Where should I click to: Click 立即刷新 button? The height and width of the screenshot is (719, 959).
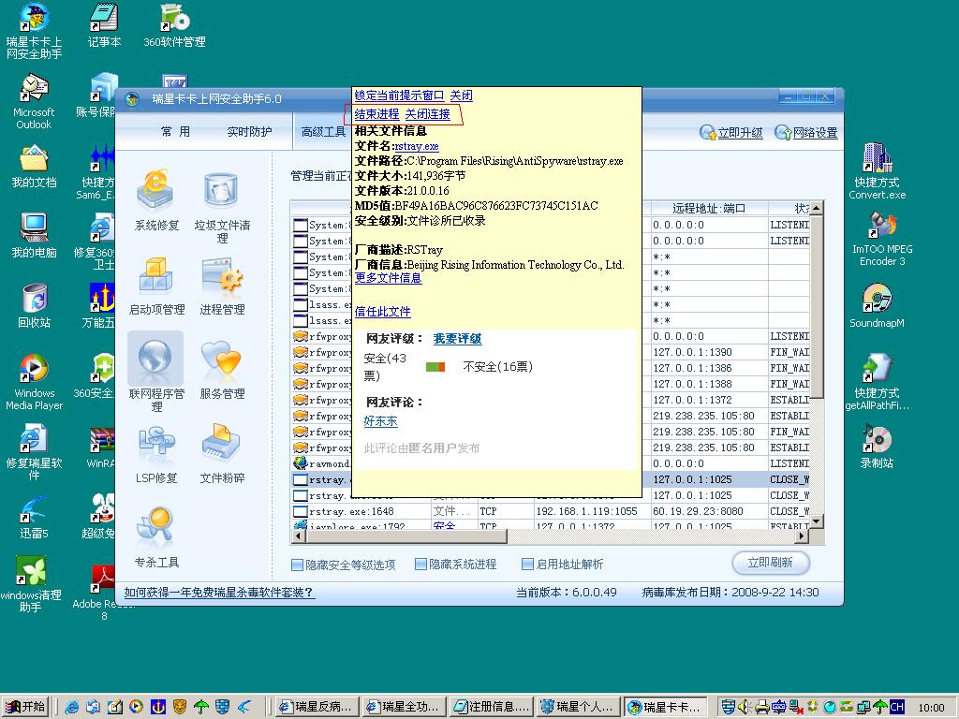[771, 563]
